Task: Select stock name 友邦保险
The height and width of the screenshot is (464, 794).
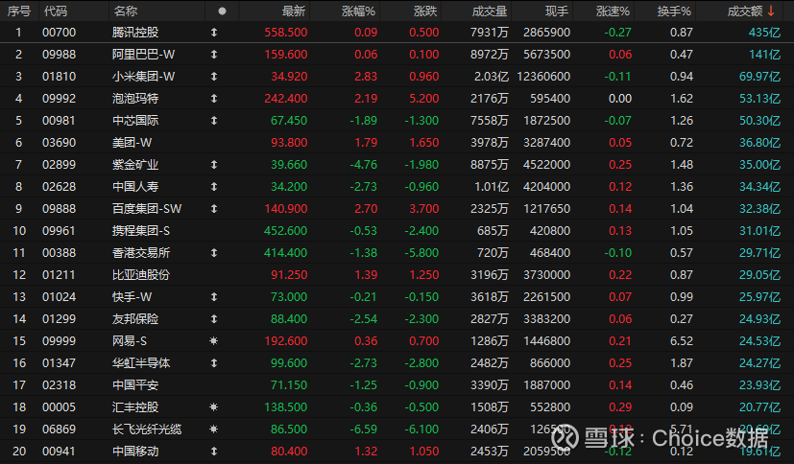Action: pyautogui.click(x=135, y=319)
